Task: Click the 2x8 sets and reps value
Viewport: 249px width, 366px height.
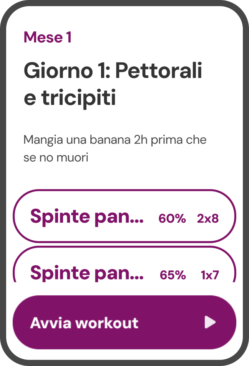Action: (x=208, y=218)
